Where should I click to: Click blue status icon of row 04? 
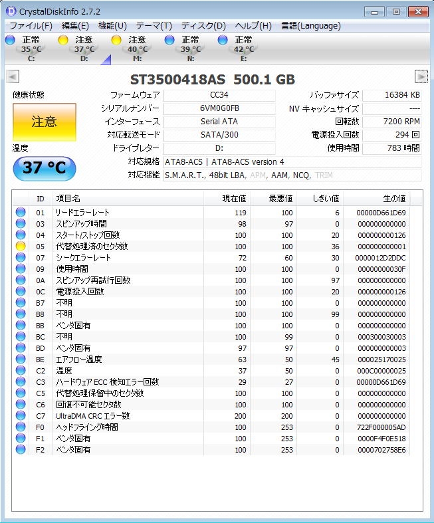21,235
